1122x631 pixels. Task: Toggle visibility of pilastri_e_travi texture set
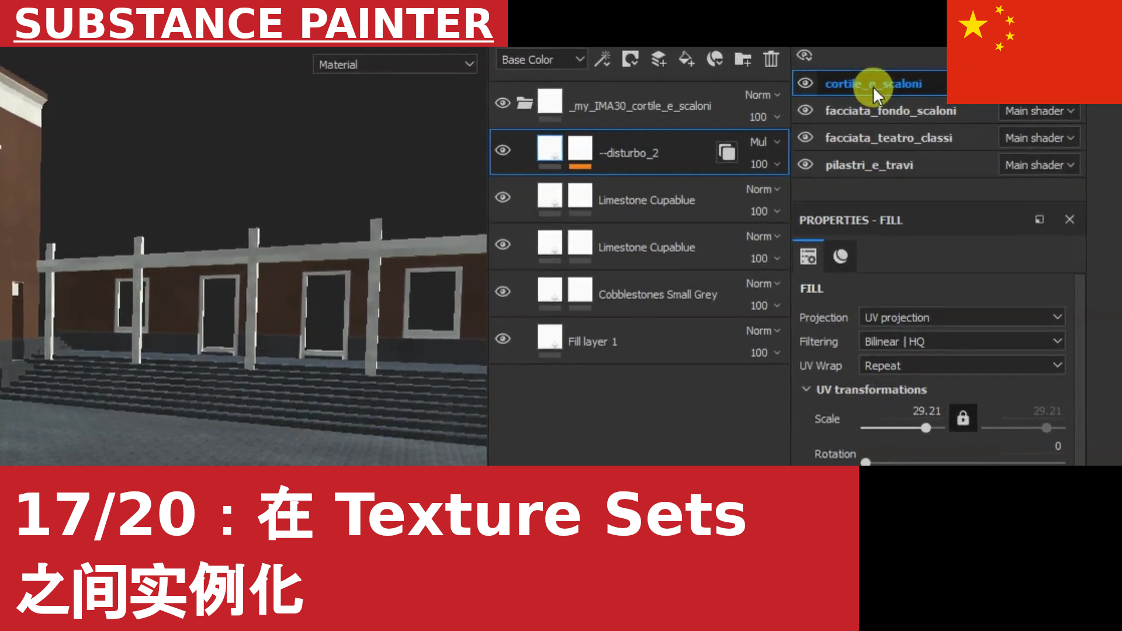tap(806, 164)
